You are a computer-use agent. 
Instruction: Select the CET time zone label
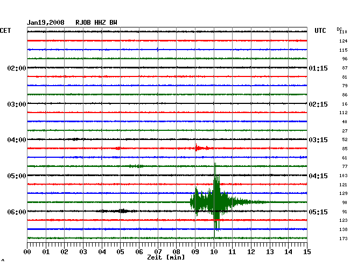point(5,31)
